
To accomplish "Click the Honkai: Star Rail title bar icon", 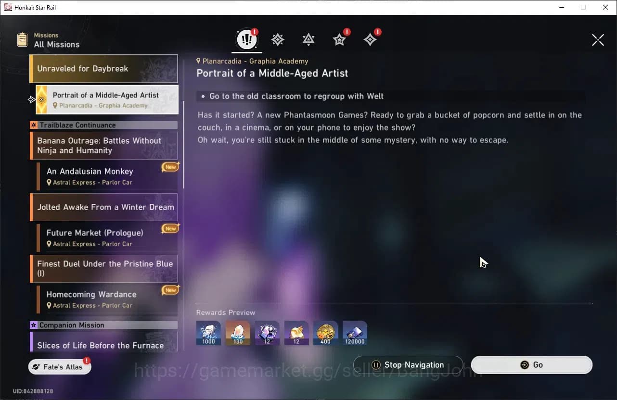I will [8, 7].
